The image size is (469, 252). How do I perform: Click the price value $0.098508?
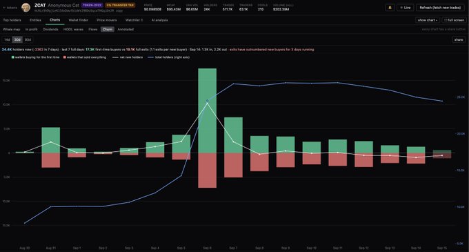pyautogui.click(x=152, y=10)
